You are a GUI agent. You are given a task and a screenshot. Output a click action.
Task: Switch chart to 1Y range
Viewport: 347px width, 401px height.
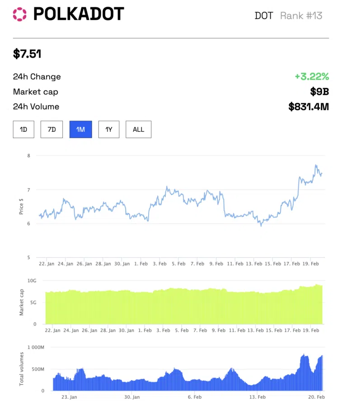click(109, 130)
